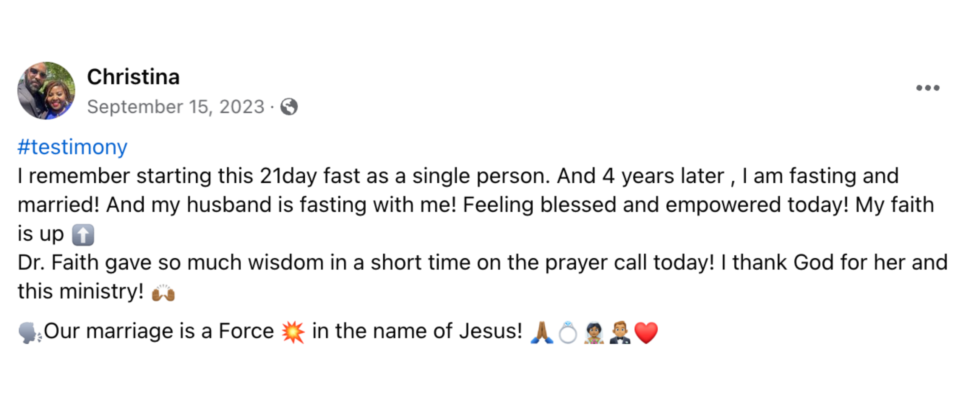Click the praying hands emoji
This screenshot has height=402, width=967.
click(x=542, y=332)
